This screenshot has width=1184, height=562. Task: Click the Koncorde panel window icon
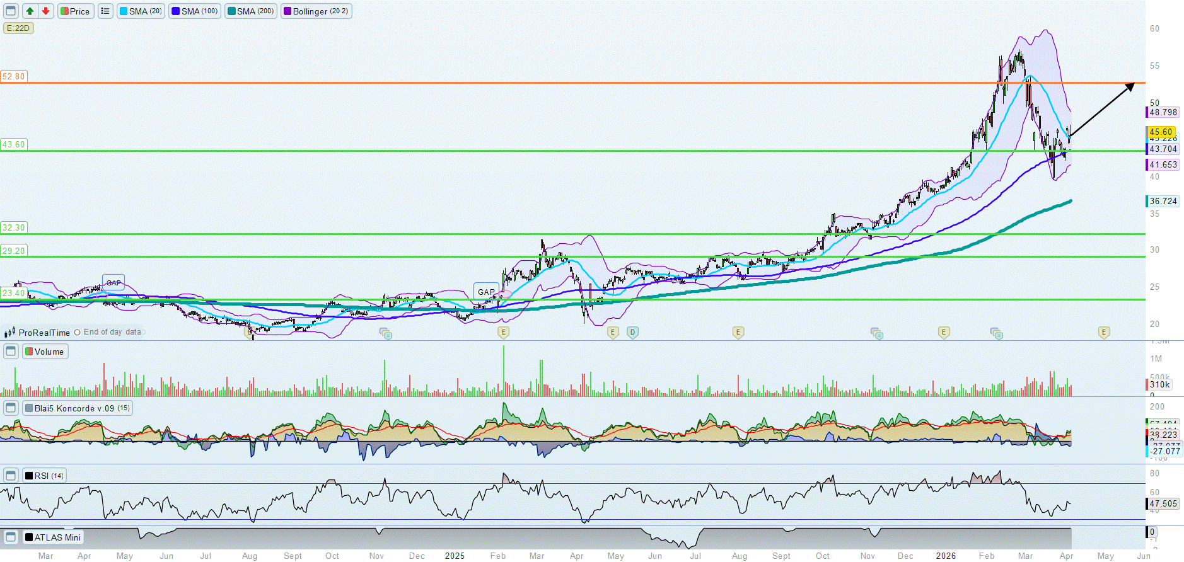pos(11,408)
